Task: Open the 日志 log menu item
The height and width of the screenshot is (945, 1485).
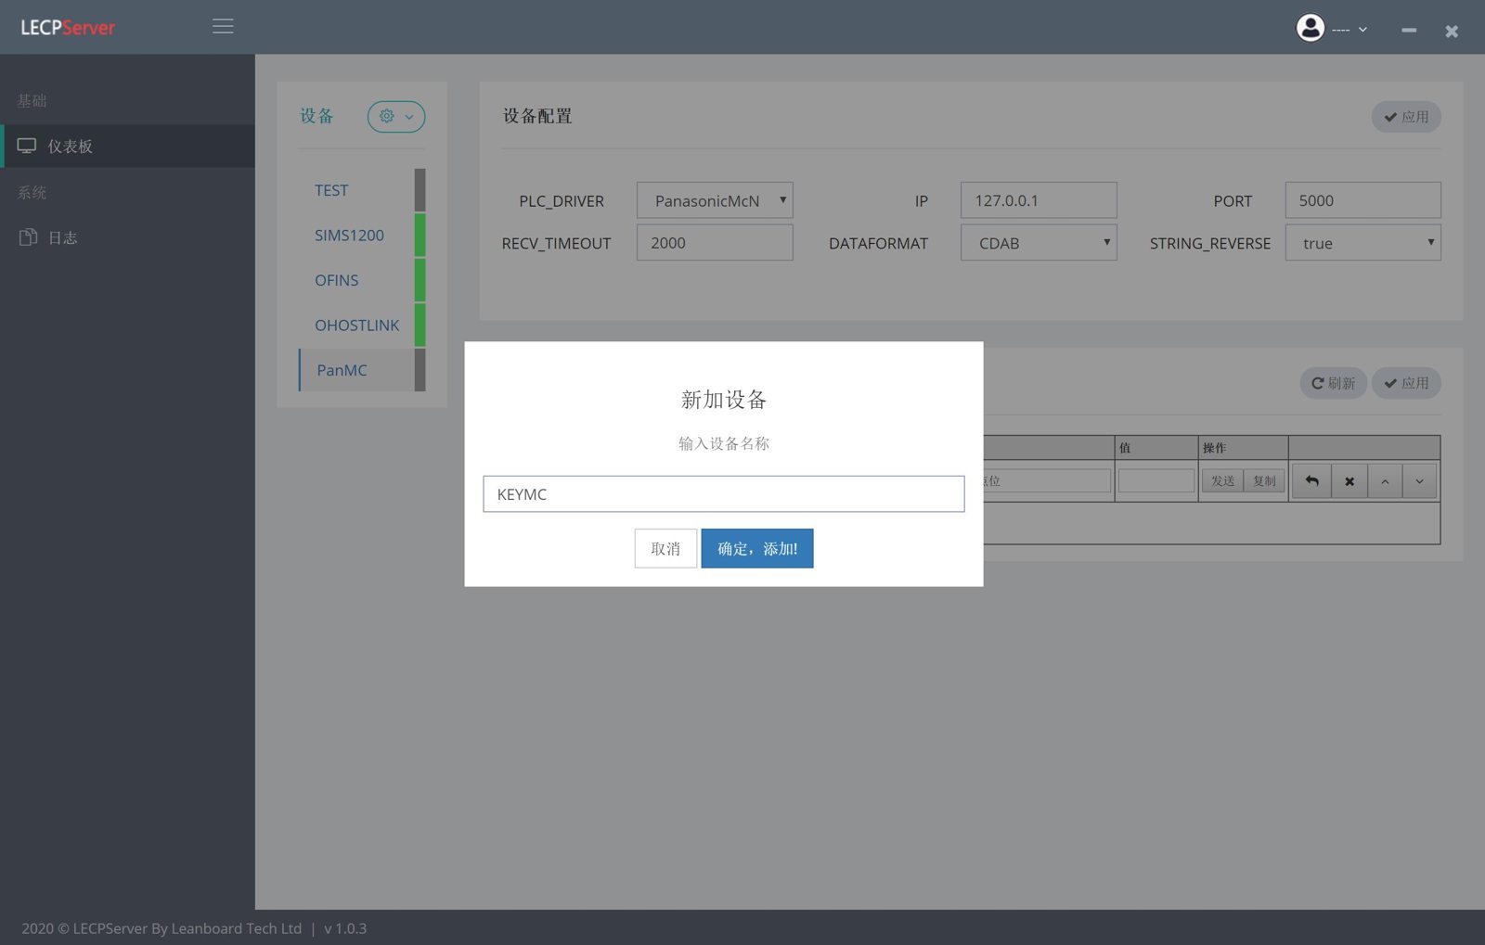Action: 128,237
